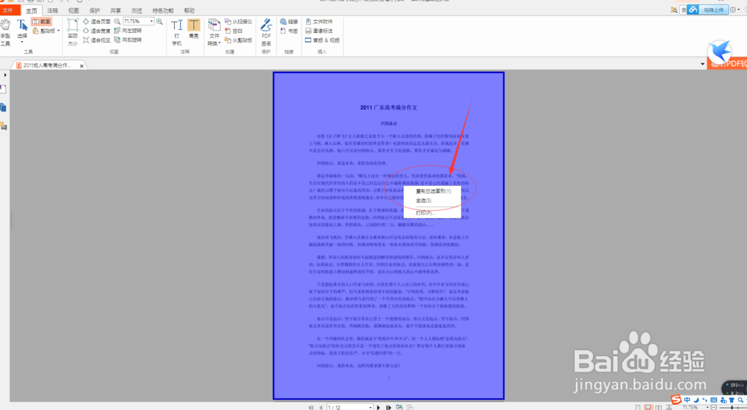This screenshot has width=747, height=410.
Task: Adjust the status bar zoom slider
Action: [x=732, y=408]
